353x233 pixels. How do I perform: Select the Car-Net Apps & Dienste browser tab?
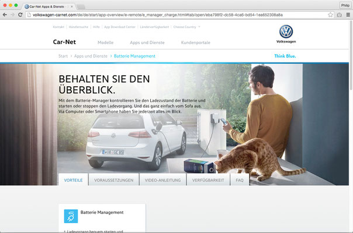click(49, 7)
